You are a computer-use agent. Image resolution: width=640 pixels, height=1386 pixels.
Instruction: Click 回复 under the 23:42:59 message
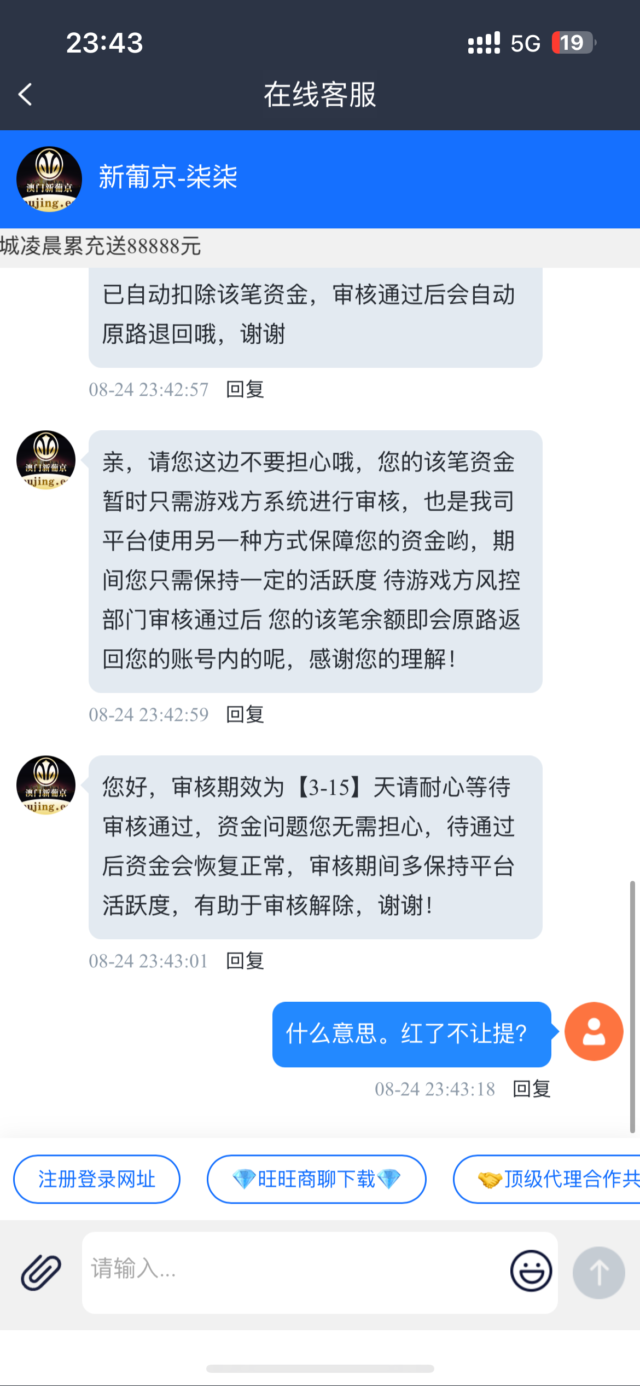245,714
